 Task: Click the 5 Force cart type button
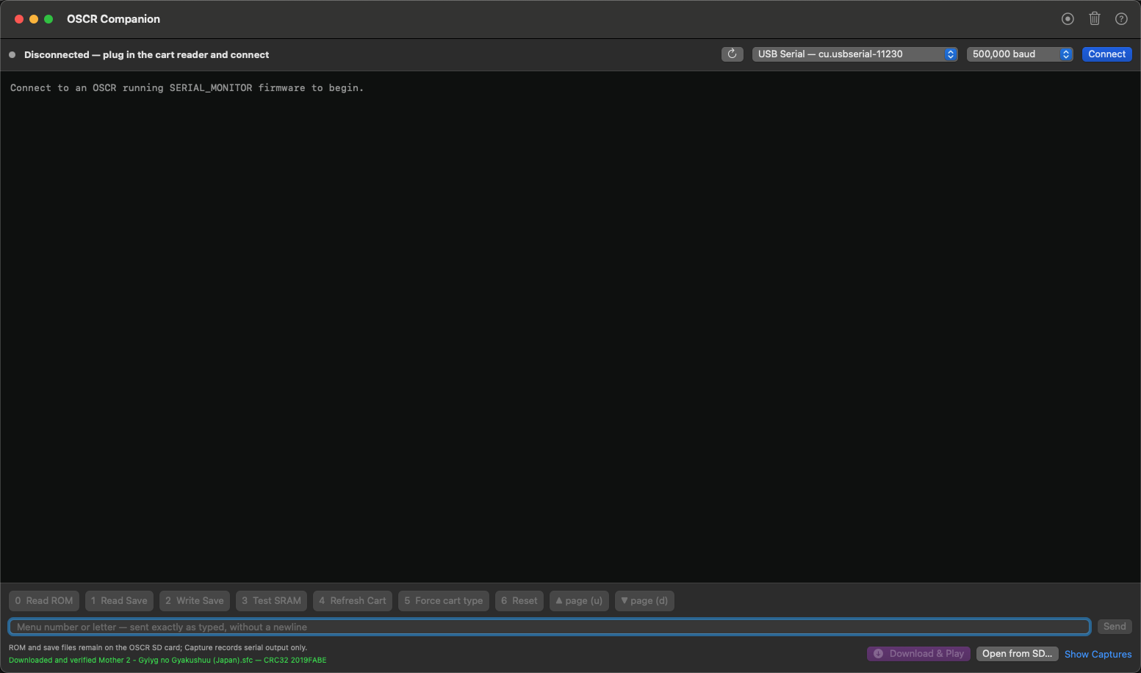[x=444, y=601]
